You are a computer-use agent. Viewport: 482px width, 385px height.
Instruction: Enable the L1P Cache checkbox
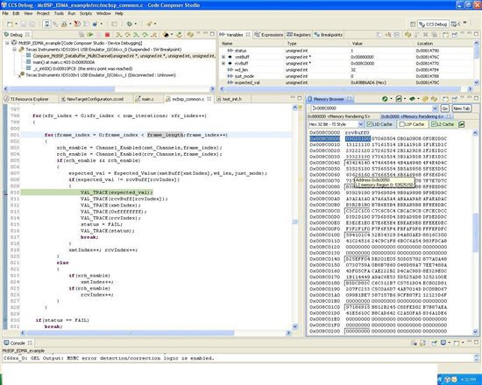[x=401, y=124]
